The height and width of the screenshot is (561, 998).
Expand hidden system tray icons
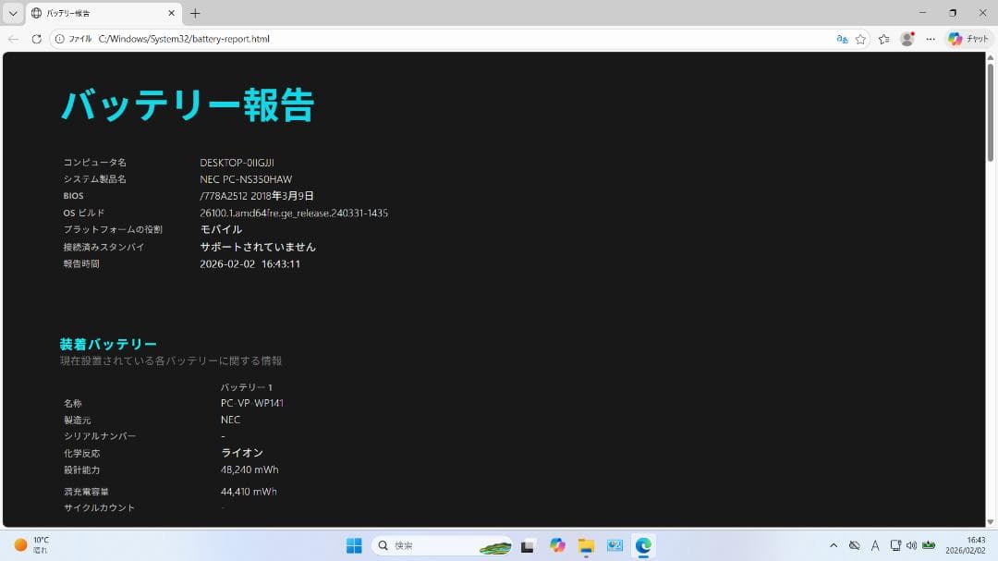click(x=834, y=545)
